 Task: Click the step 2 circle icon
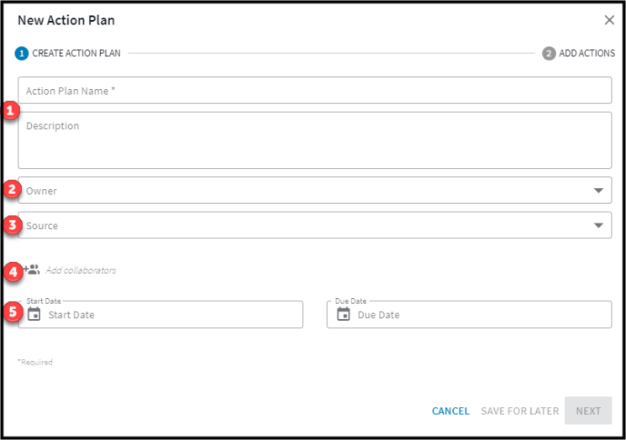pyautogui.click(x=549, y=53)
